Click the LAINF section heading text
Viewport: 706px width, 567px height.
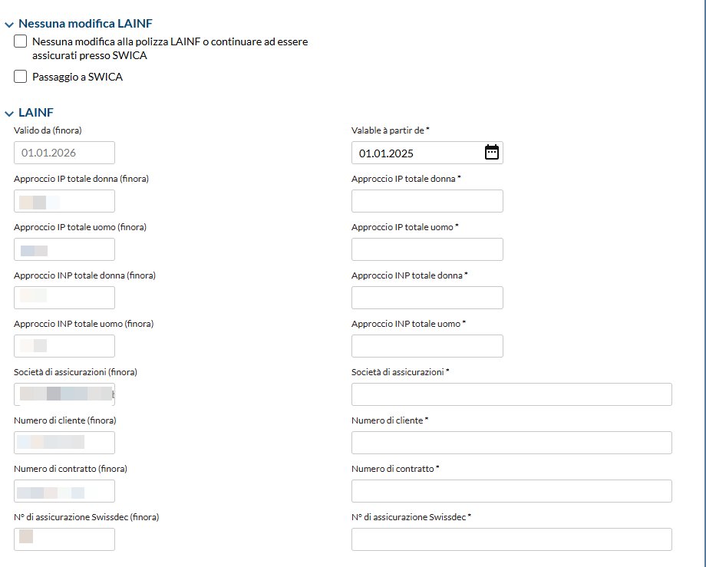pyautogui.click(x=36, y=113)
